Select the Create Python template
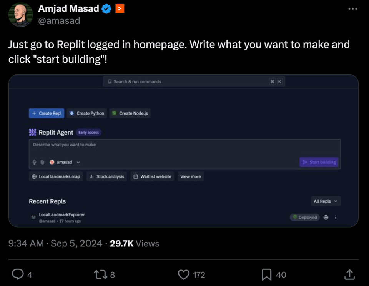The height and width of the screenshot is (286, 369). click(86, 113)
